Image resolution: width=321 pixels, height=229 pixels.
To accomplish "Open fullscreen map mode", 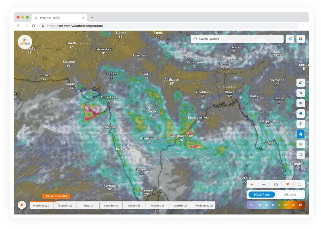I will click(x=299, y=184).
